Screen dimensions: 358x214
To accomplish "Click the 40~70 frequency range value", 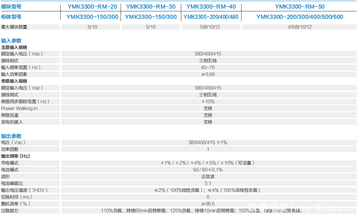I will tap(208, 67).
